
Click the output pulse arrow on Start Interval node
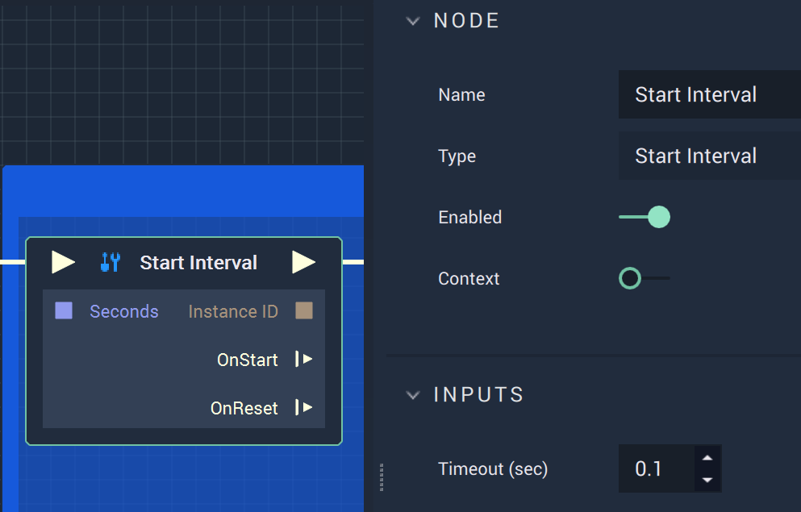tap(303, 262)
